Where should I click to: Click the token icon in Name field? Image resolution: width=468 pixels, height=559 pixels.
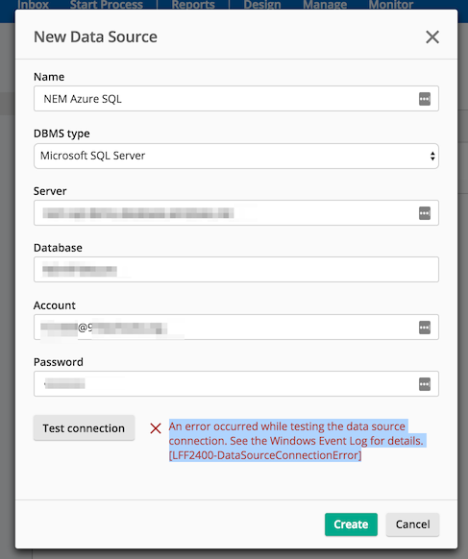(x=424, y=99)
